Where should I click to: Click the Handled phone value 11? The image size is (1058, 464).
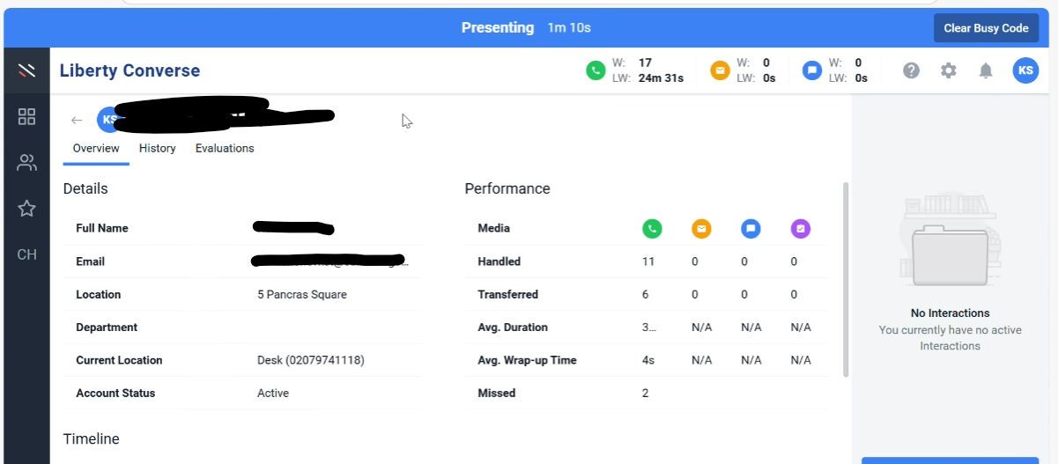click(x=648, y=261)
